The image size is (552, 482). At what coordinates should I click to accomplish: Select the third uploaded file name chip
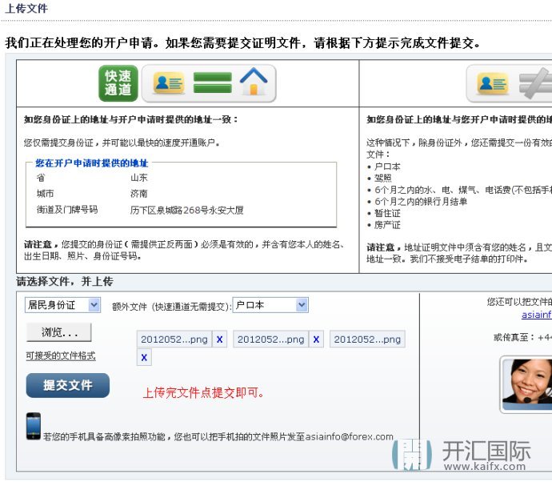[x=367, y=339]
